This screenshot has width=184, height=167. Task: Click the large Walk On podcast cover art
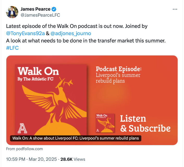click(x=51, y=99)
